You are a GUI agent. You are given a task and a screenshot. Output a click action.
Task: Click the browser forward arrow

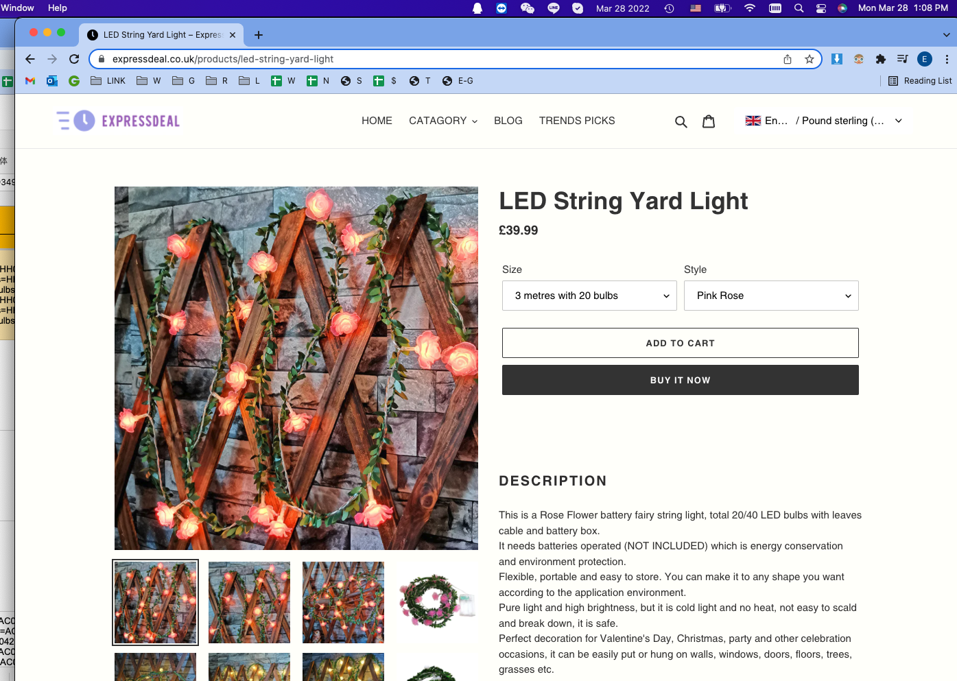pyautogui.click(x=52, y=59)
